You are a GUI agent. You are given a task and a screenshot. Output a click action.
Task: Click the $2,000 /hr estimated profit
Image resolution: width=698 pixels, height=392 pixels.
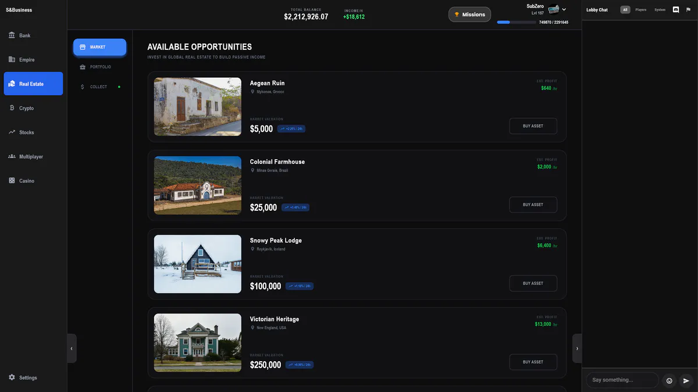[547, 167]
